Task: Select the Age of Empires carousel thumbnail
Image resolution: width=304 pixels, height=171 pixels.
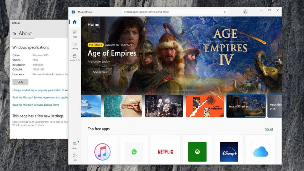Action: (x=246, y=106)
